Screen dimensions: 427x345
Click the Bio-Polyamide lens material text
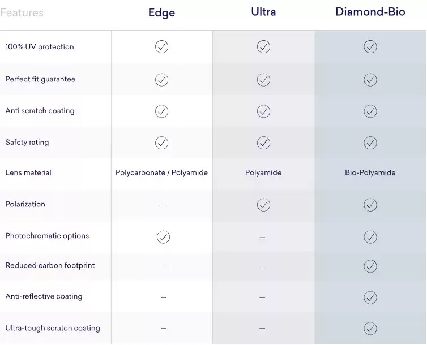point(370,172)
